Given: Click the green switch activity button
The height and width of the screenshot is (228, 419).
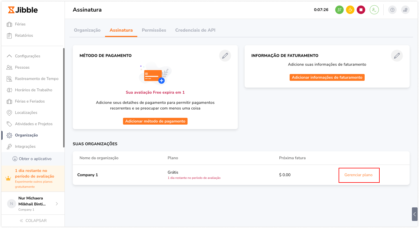Looking at the screenshot, I should [x=339, y=10].
